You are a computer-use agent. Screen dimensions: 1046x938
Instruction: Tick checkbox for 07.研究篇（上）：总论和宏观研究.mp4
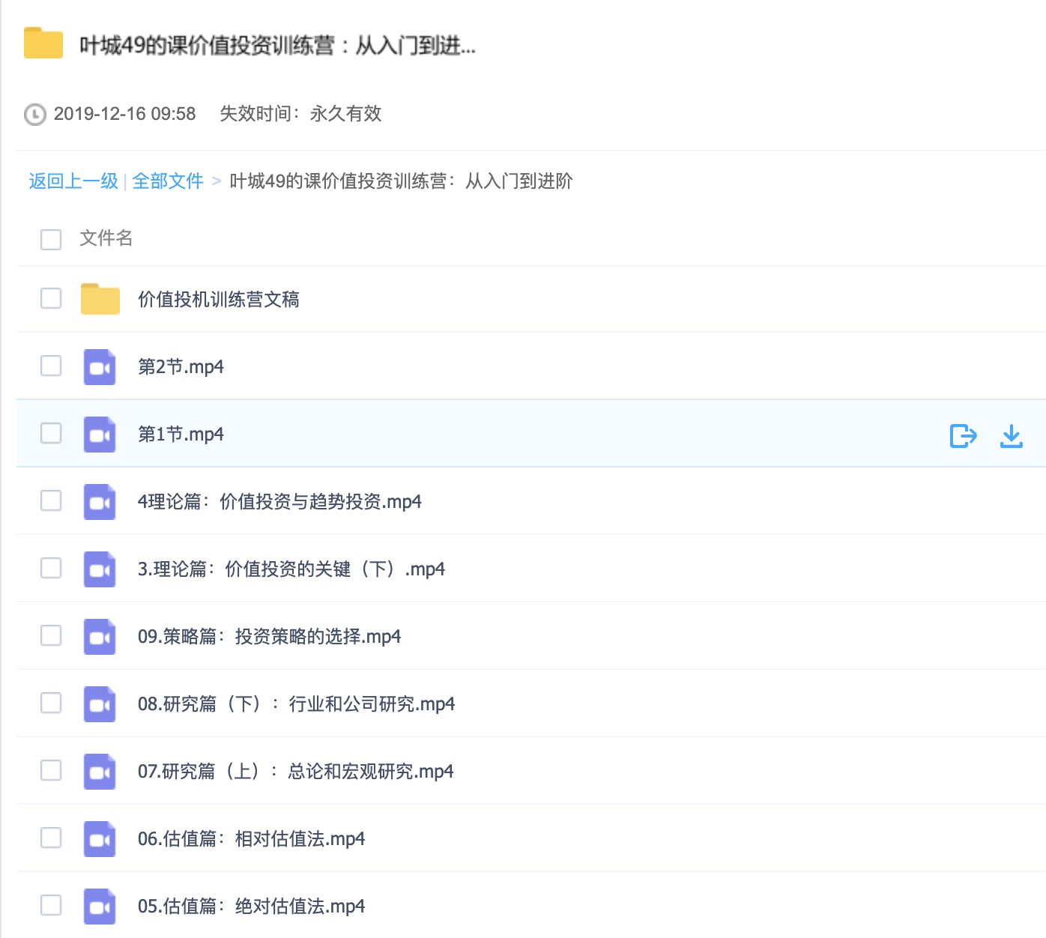51,770
